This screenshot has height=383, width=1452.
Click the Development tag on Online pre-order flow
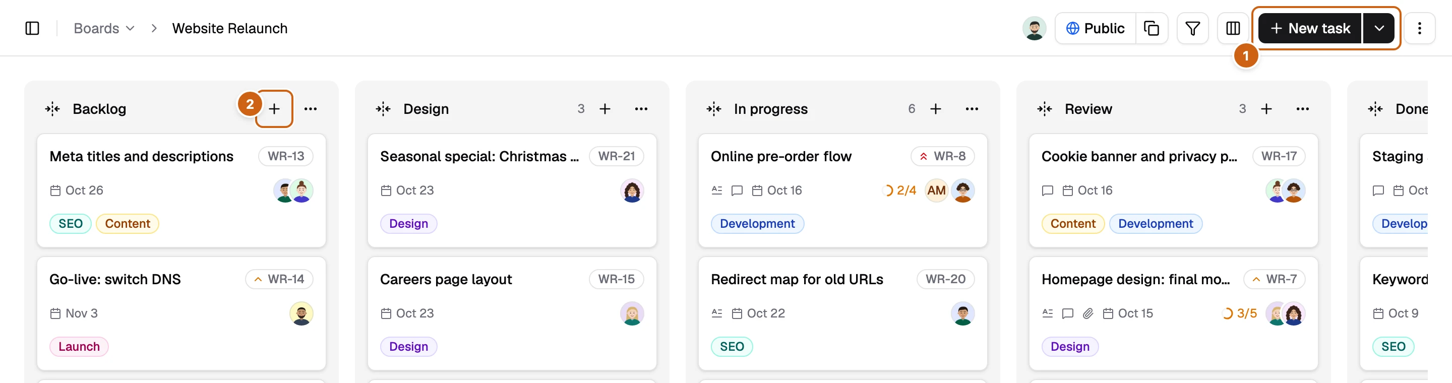757,224
